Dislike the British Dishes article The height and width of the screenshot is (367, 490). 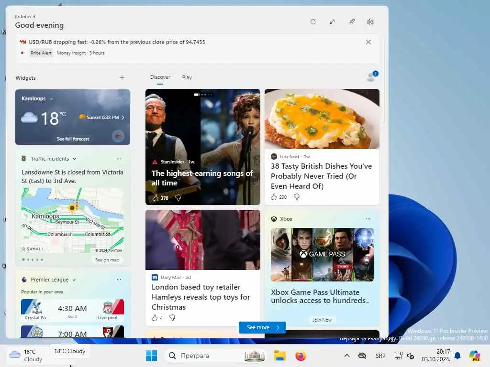(297, 197)
